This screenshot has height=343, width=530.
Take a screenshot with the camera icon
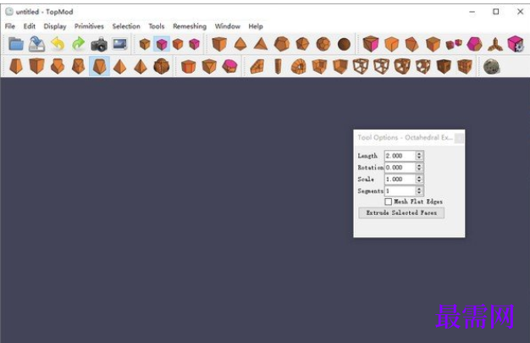(x=99, y=44)
